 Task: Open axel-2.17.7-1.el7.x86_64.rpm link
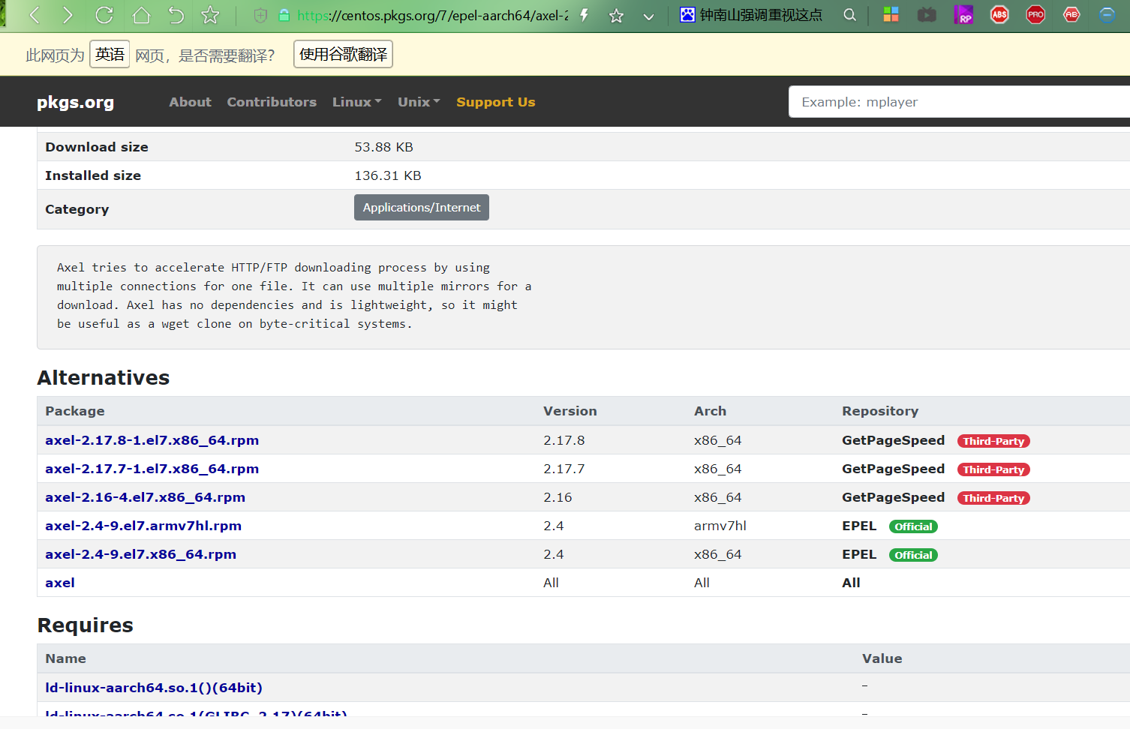[x=152, y=469]
